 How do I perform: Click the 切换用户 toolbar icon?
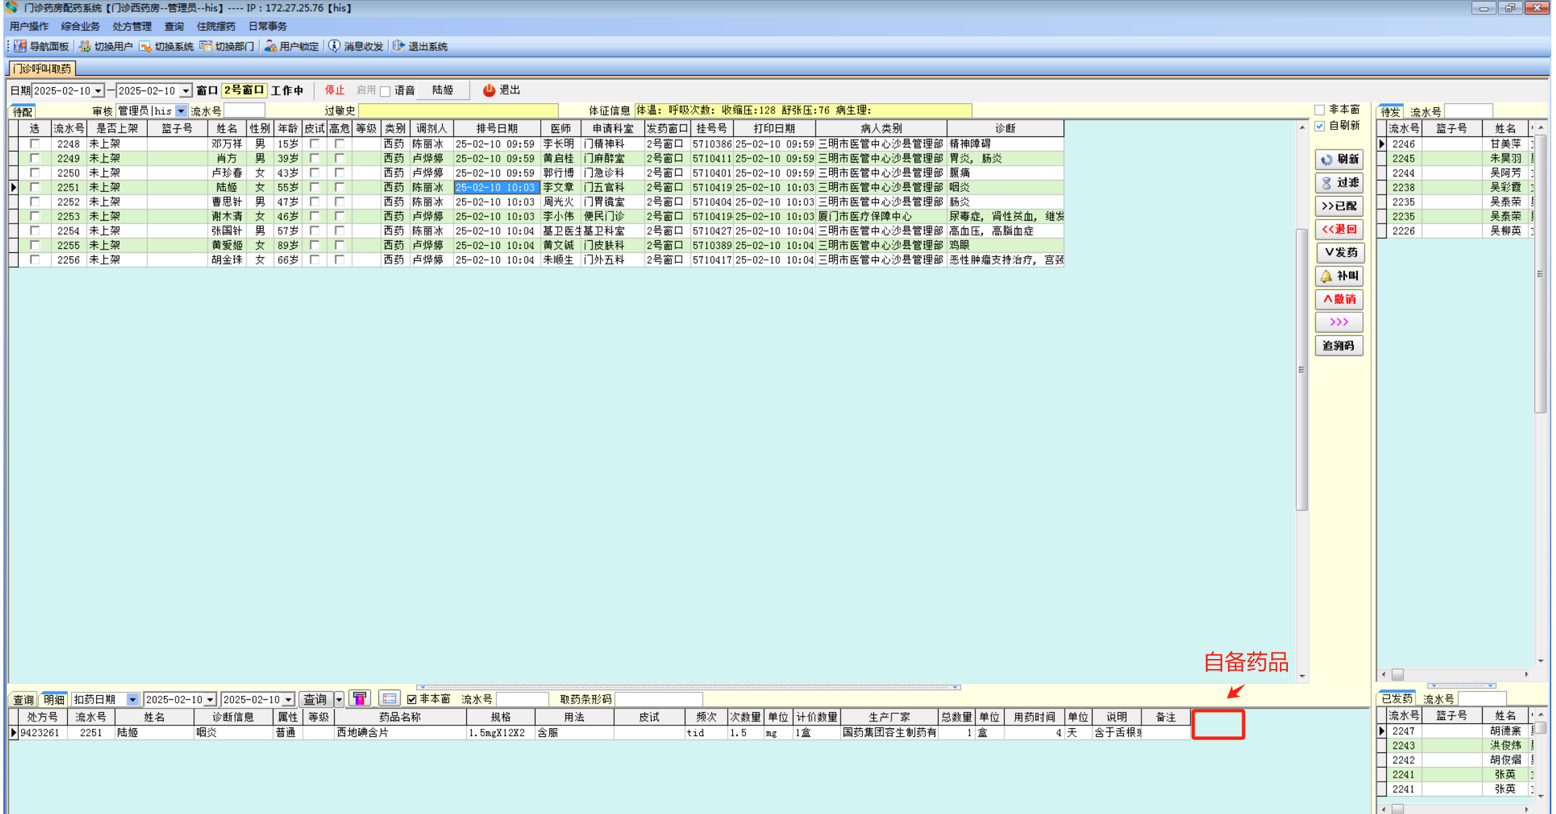click(x=85, y=46)
